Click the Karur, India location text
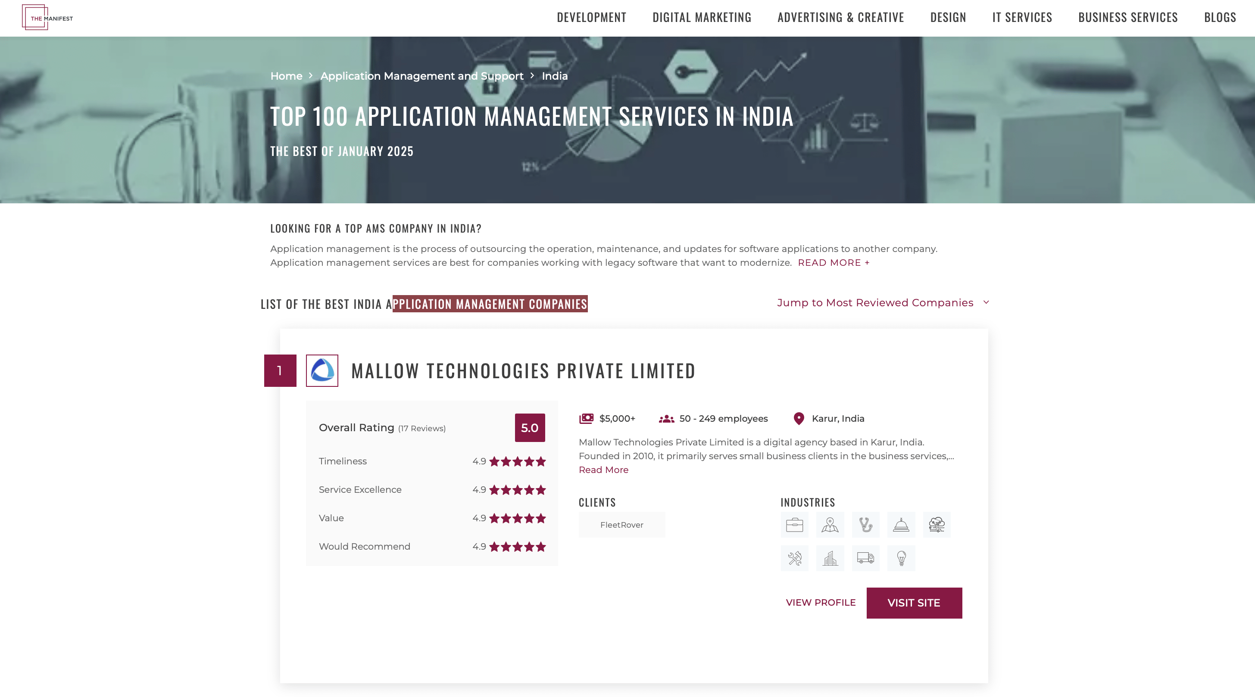Screen dimensions: 1255x697 pos(838,418)
